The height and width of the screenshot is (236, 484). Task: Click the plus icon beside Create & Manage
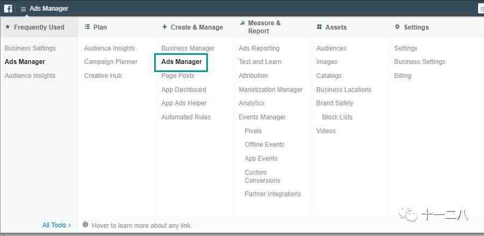(x=164, y=27)
